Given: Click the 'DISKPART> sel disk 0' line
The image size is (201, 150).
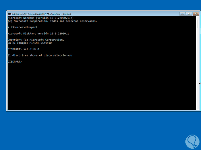Looking at the screenshot, I should 23,49.
